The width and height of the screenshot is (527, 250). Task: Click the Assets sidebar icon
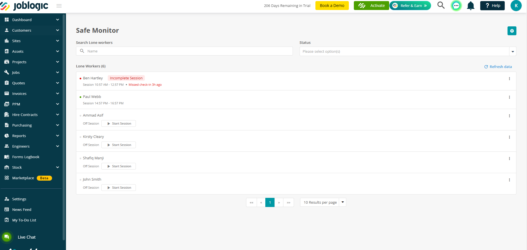click(x=7, y=51)
